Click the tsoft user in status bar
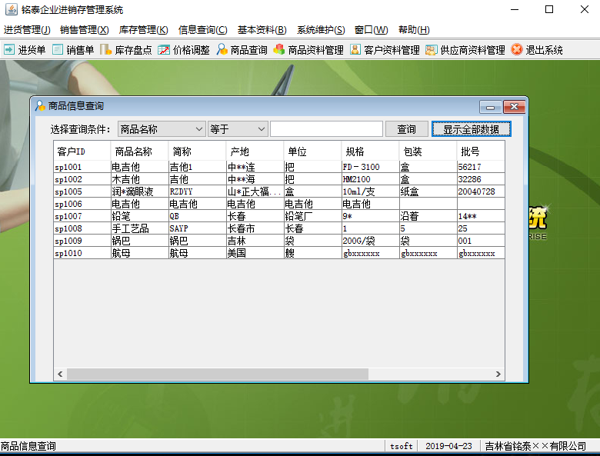This screenshot has width=600, height=456. tap(401, 446)
